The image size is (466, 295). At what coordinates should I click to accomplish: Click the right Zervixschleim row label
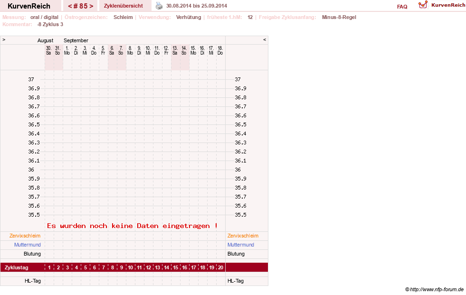(243, 236)
